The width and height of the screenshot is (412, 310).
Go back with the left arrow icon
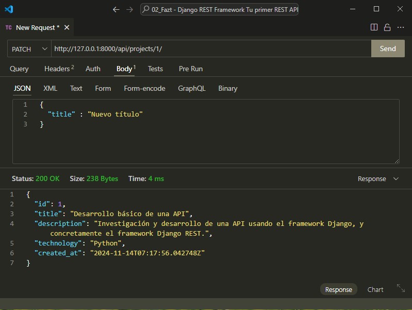116,10
